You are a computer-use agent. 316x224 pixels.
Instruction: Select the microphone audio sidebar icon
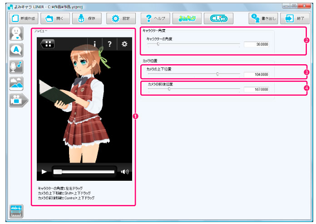coord(16,67)
